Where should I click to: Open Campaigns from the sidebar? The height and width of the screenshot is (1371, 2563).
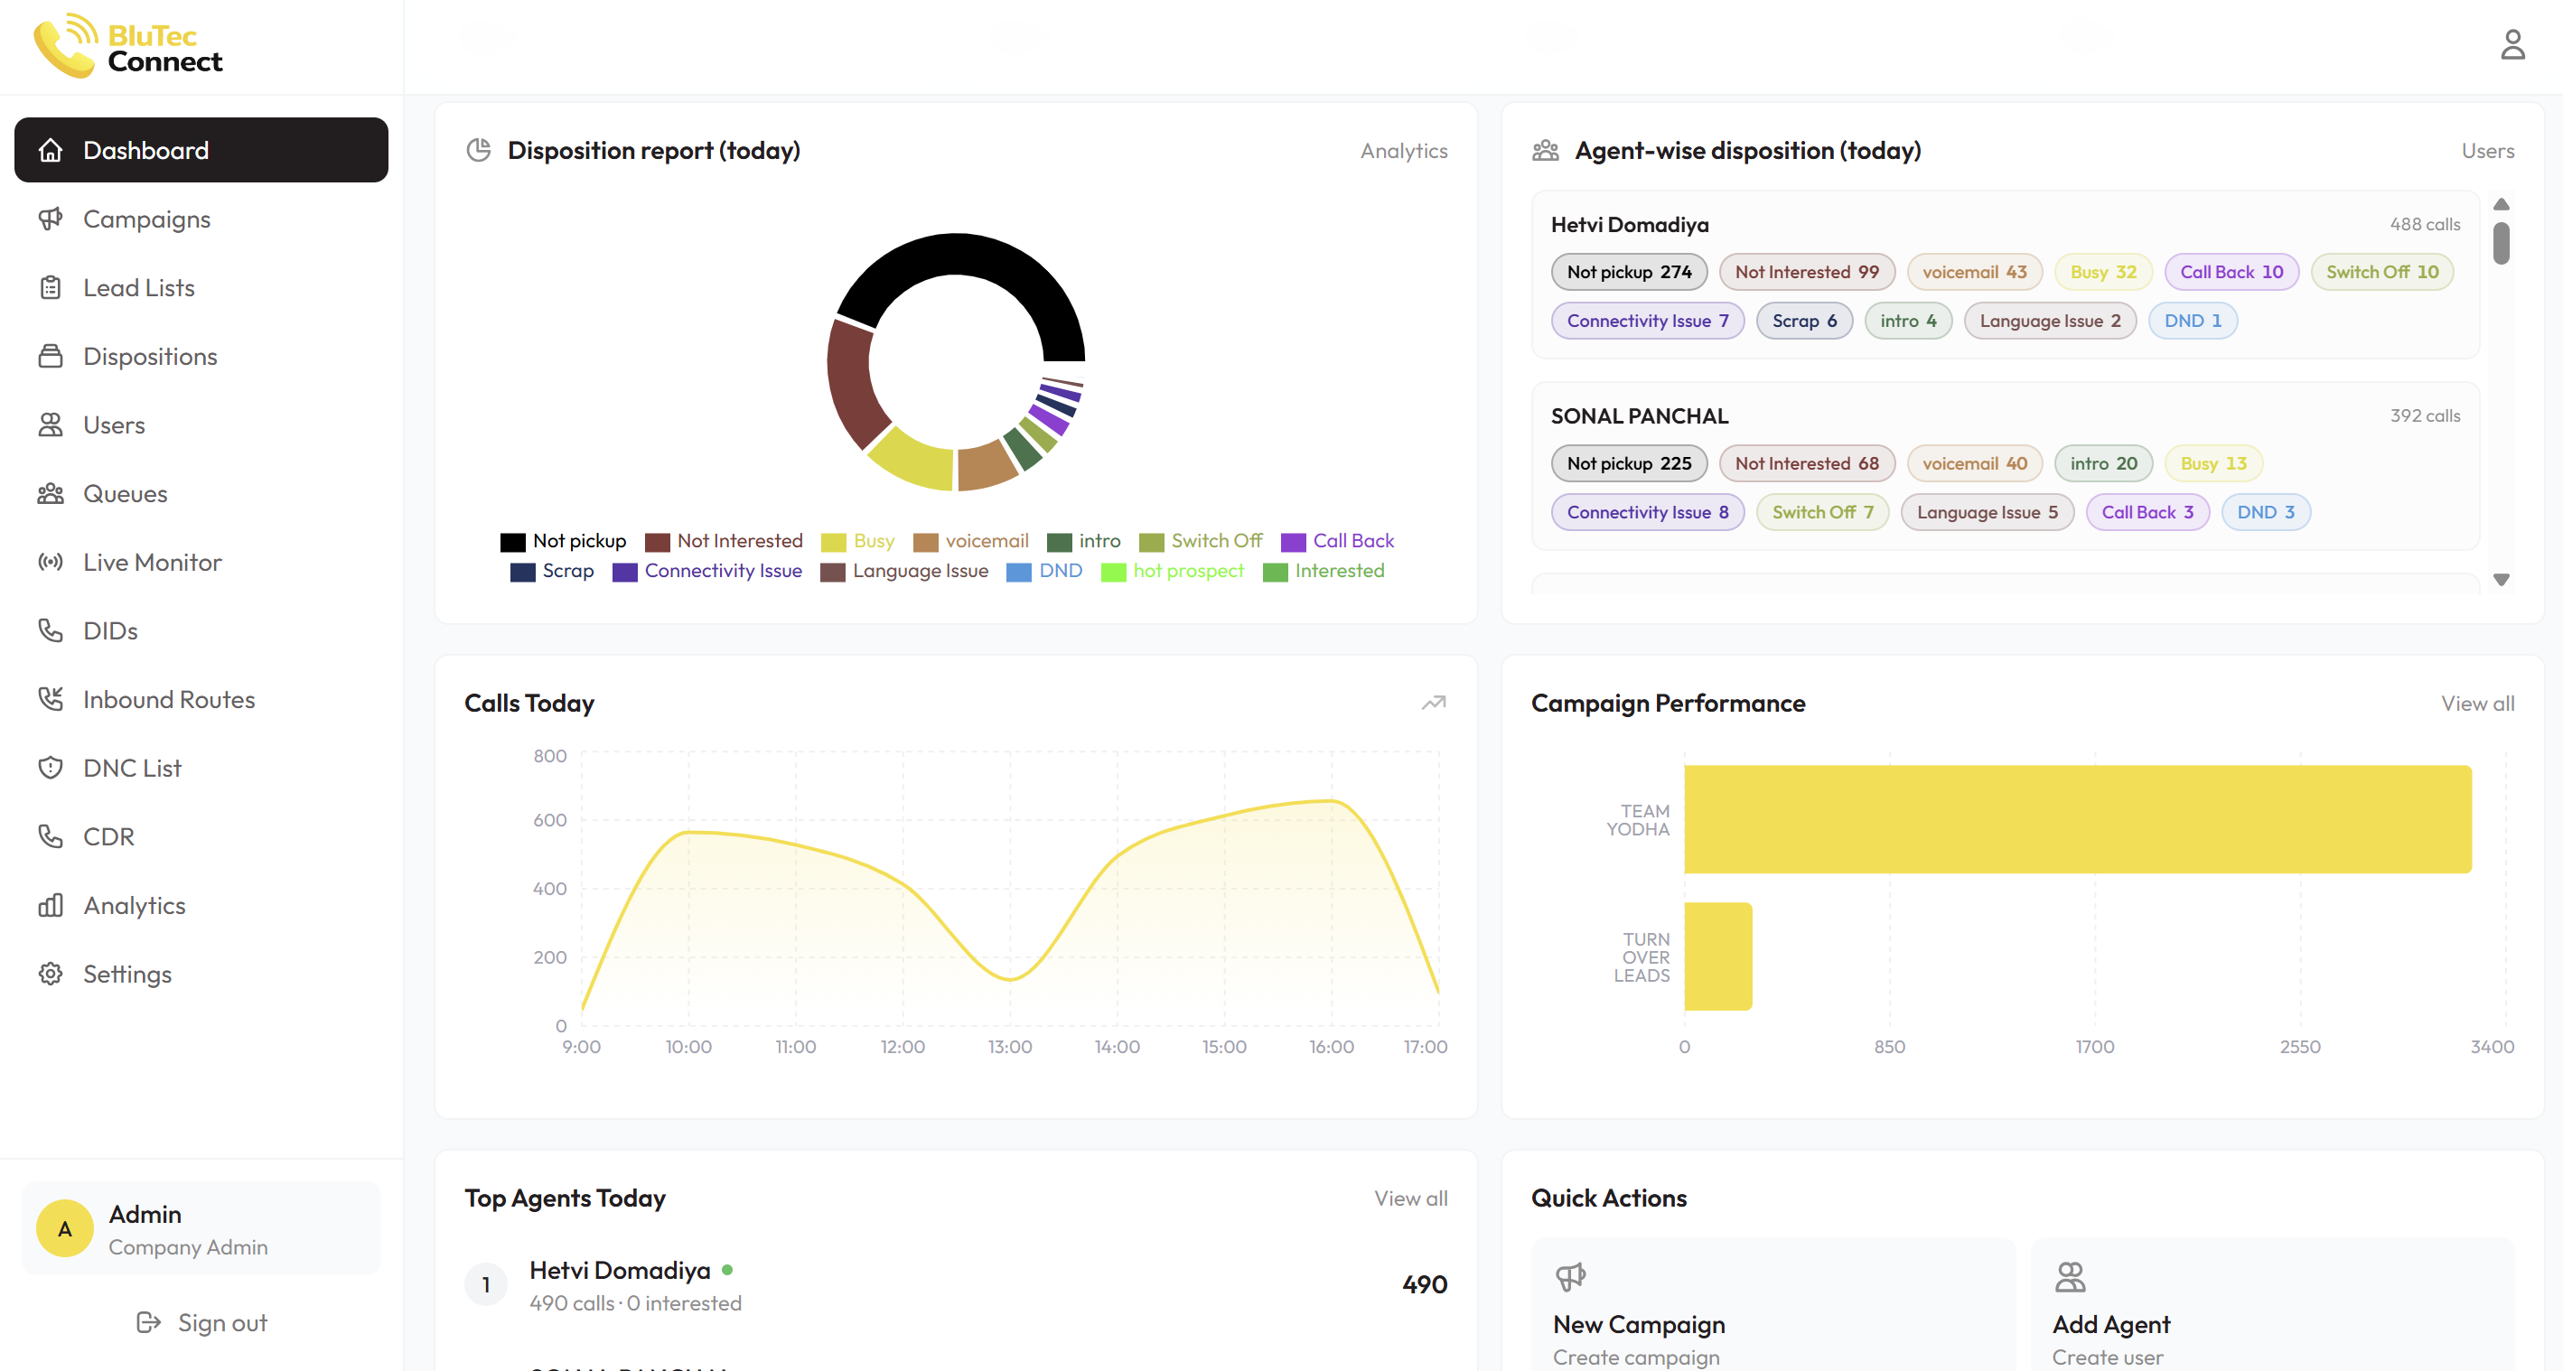point(146,219)
